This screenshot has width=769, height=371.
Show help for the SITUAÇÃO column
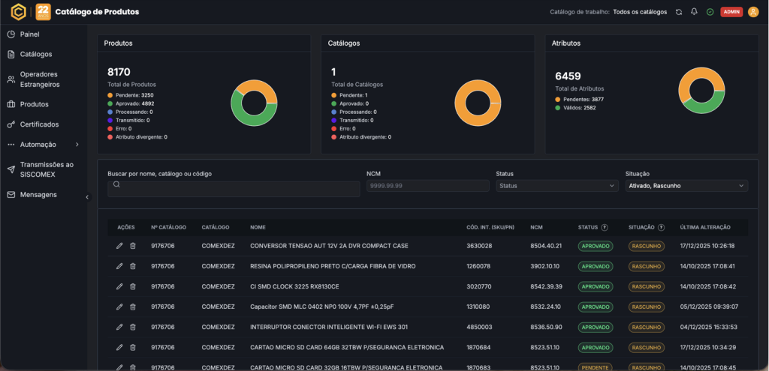662,227
